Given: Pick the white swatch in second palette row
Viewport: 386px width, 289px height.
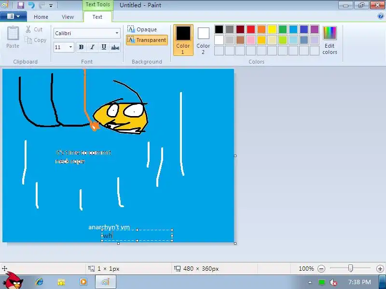Looking at the screenshot, I should pos(219,40).
